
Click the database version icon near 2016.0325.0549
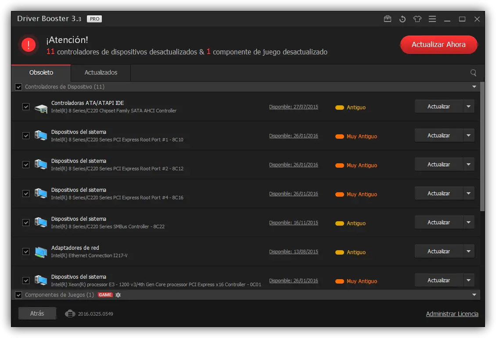tap(70, 313)
